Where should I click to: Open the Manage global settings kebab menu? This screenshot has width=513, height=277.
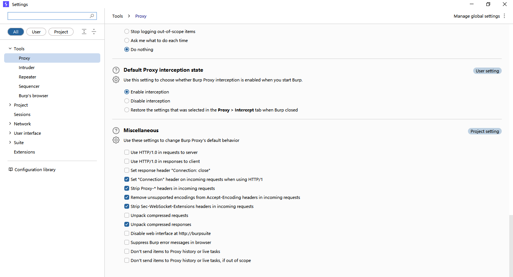point(504,16)
